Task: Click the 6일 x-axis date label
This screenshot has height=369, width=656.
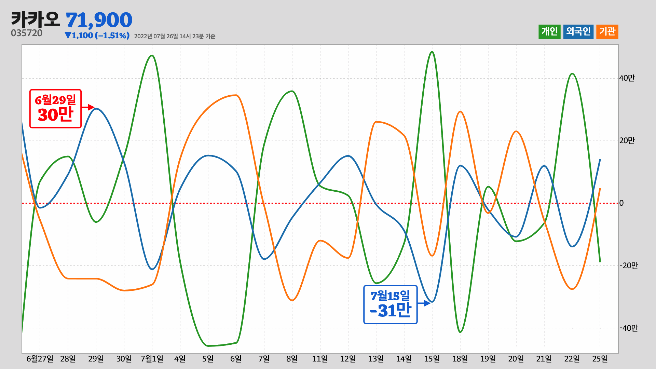Action: point(236,359)
